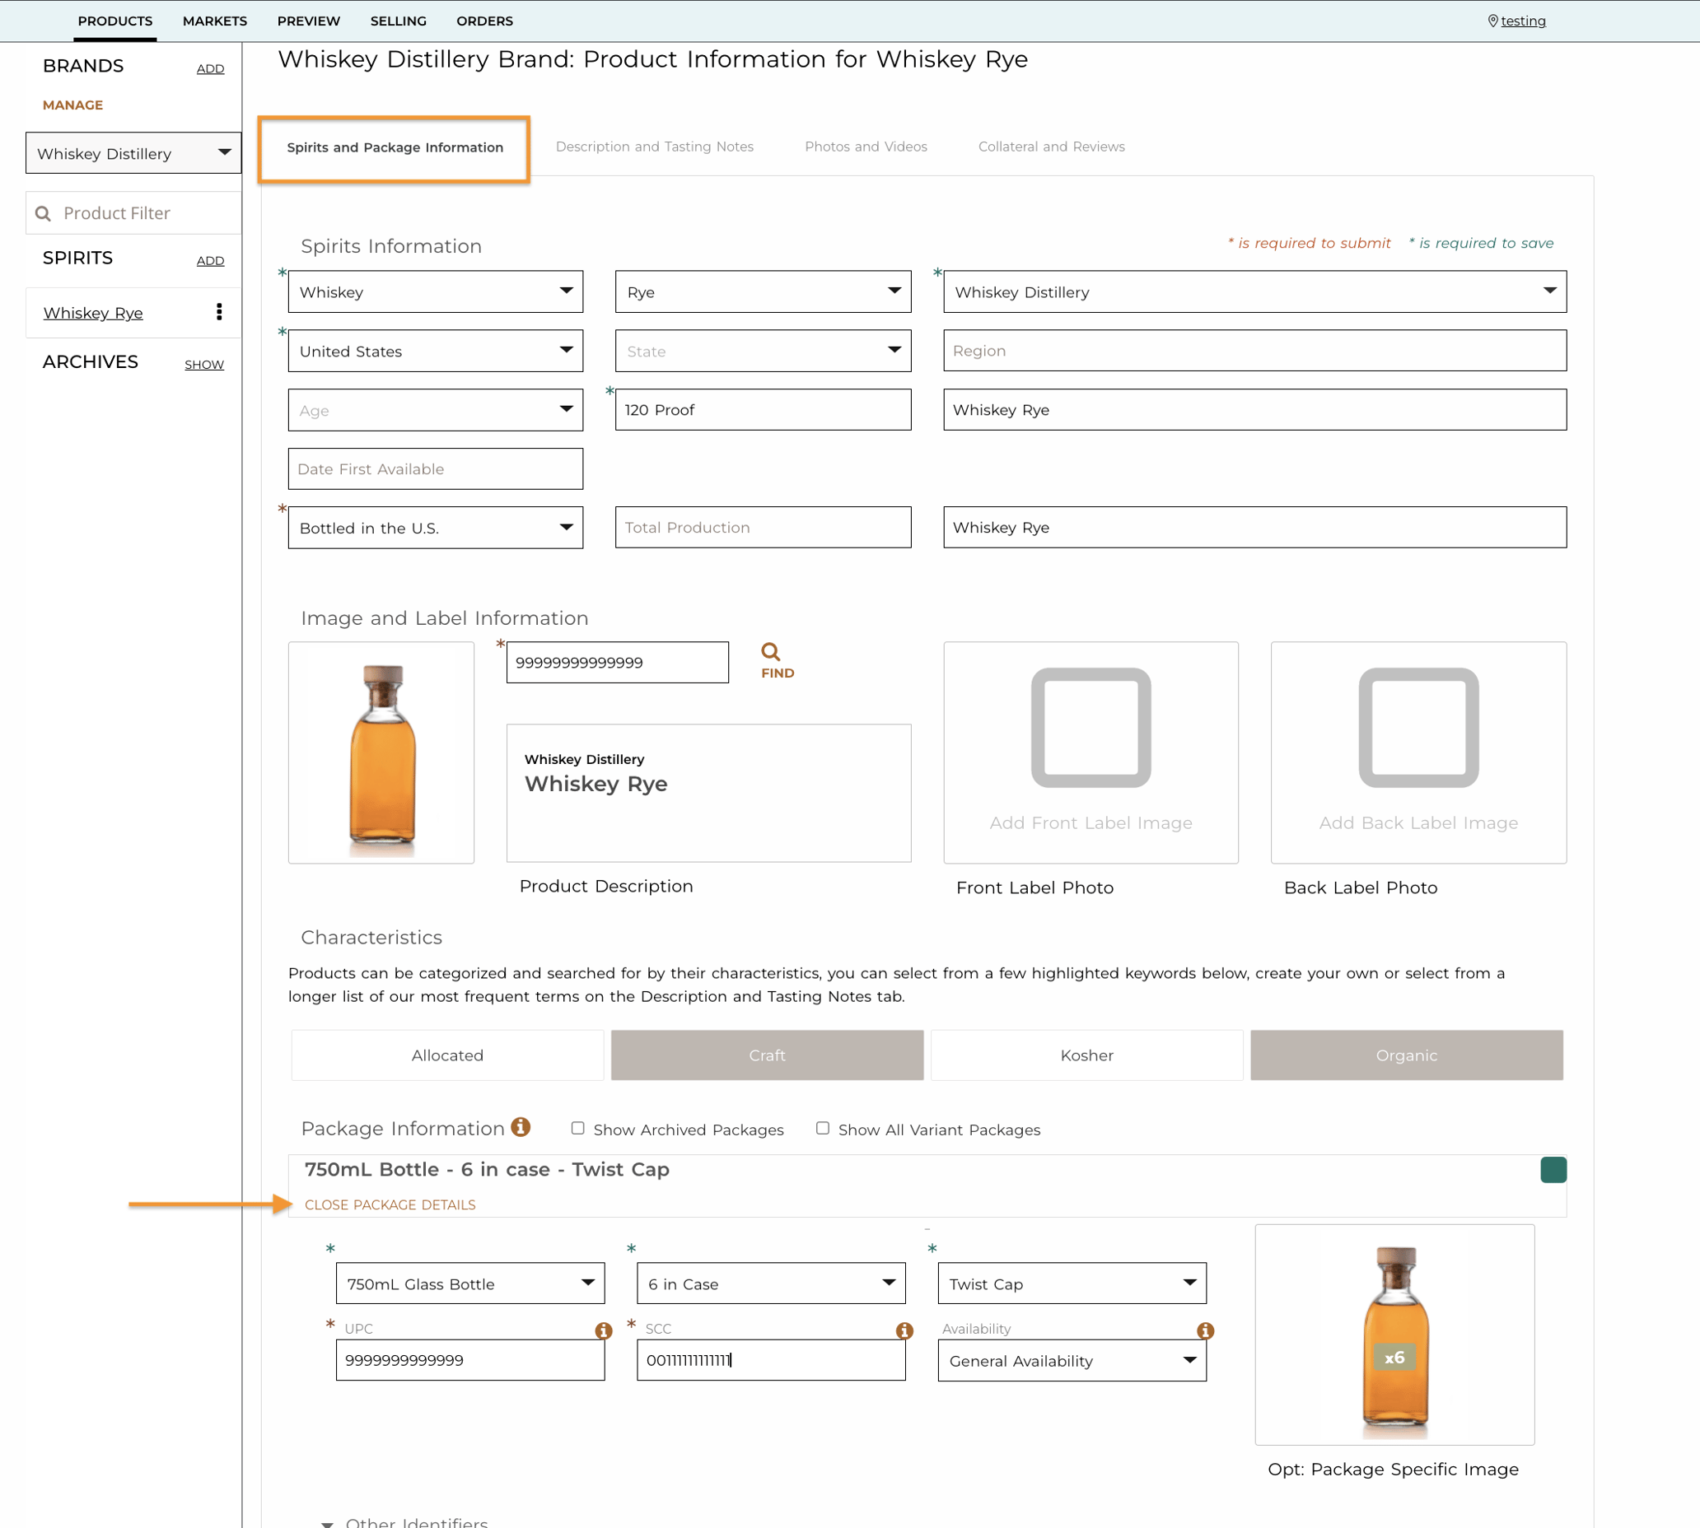Image resolution: width=1700 pixels, height=1528 pixels.
Task: Click SHOW next to Archives
Action: coord(204,365)
